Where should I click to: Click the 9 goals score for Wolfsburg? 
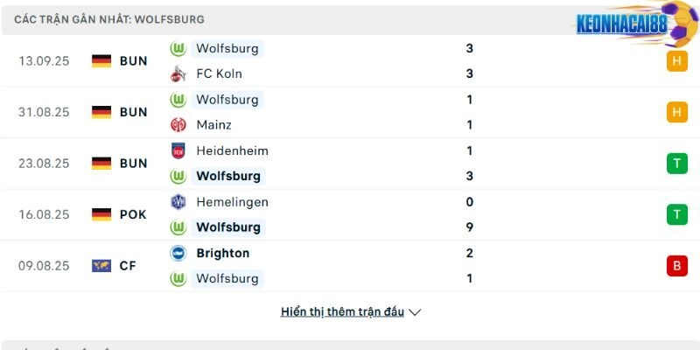click(470, 227)
